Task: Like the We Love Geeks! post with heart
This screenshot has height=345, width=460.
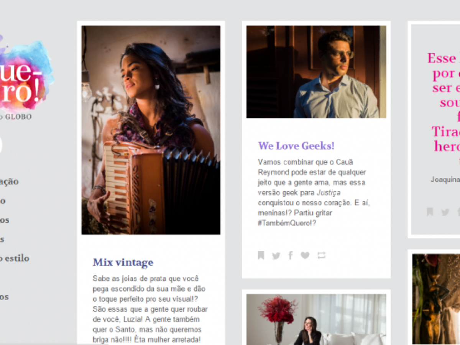Action: (x=305, y=255)
